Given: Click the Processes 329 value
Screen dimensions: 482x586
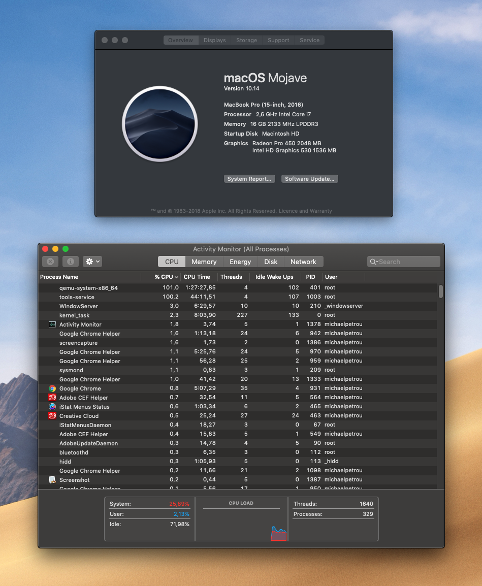Looking at the screenshot, I should (x=368, y=514).
